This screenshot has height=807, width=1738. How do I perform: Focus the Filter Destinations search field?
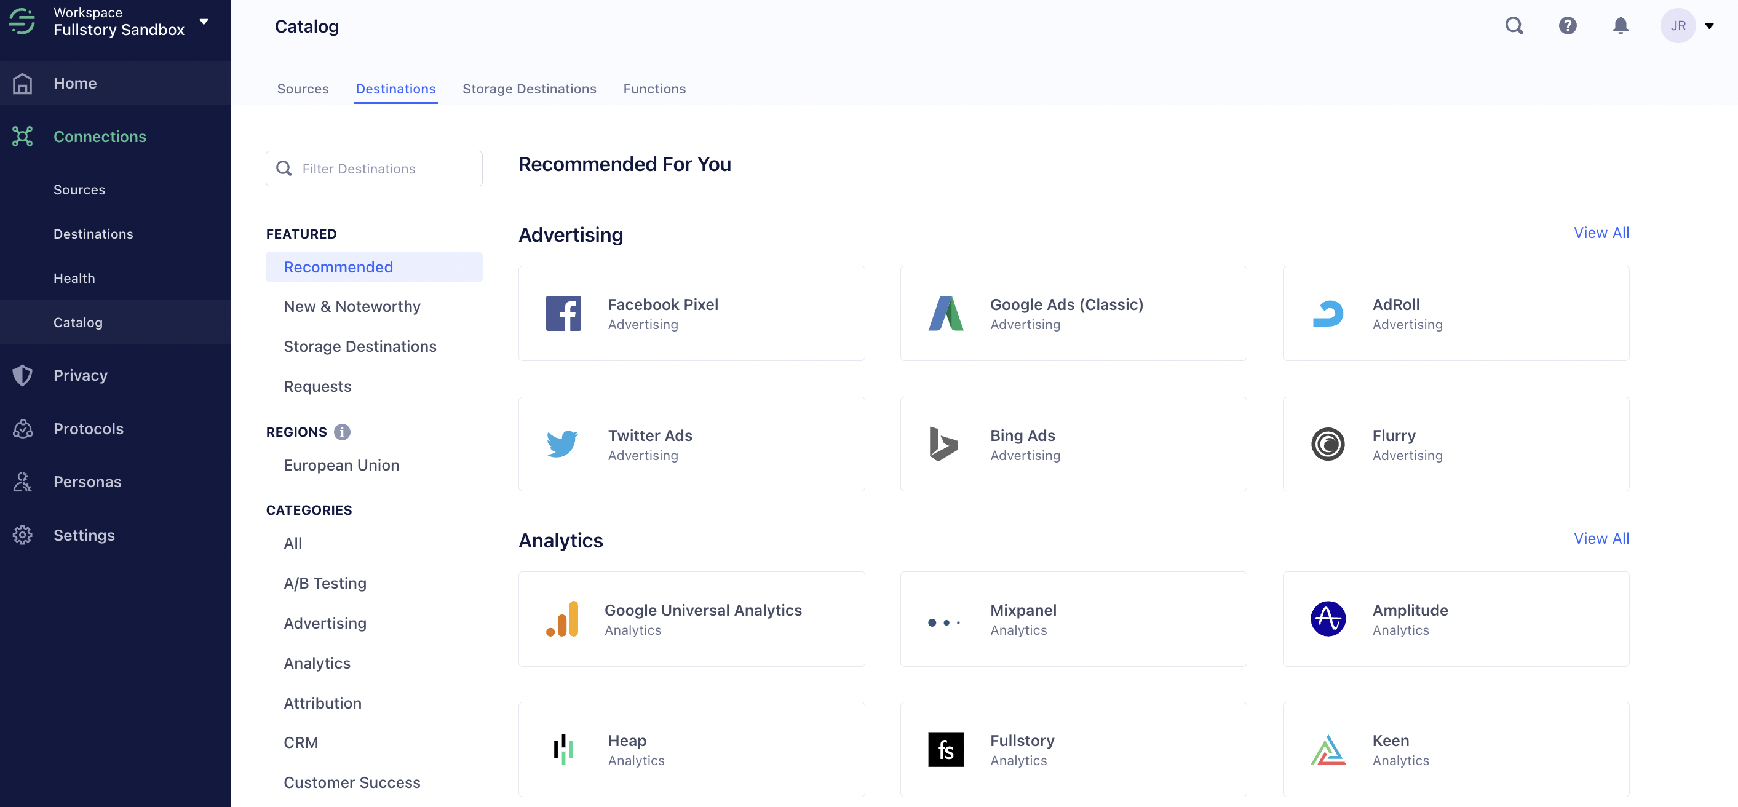coord(374,169)
